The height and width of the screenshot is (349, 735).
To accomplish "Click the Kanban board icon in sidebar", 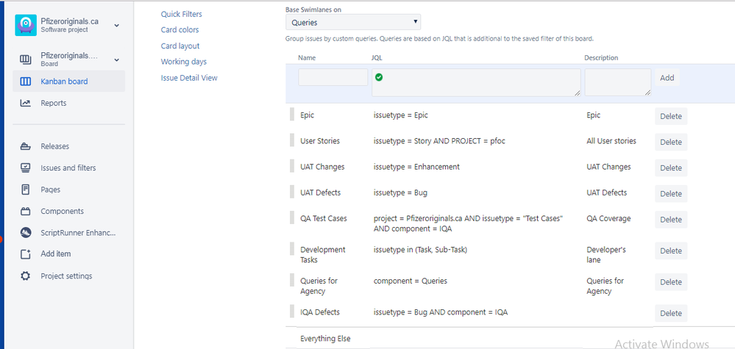I will [26, 82].
